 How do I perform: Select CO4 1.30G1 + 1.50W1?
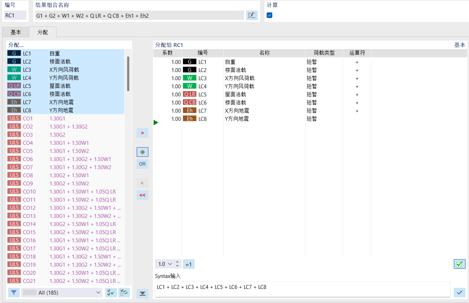coord(66,143)
